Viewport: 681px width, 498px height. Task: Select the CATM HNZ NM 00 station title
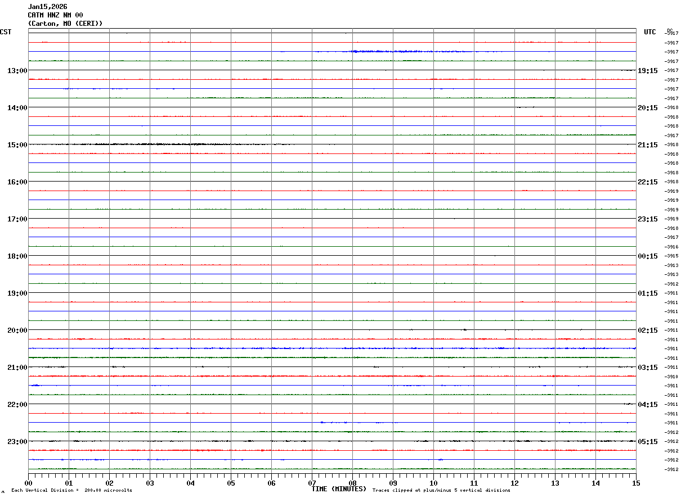56,15
